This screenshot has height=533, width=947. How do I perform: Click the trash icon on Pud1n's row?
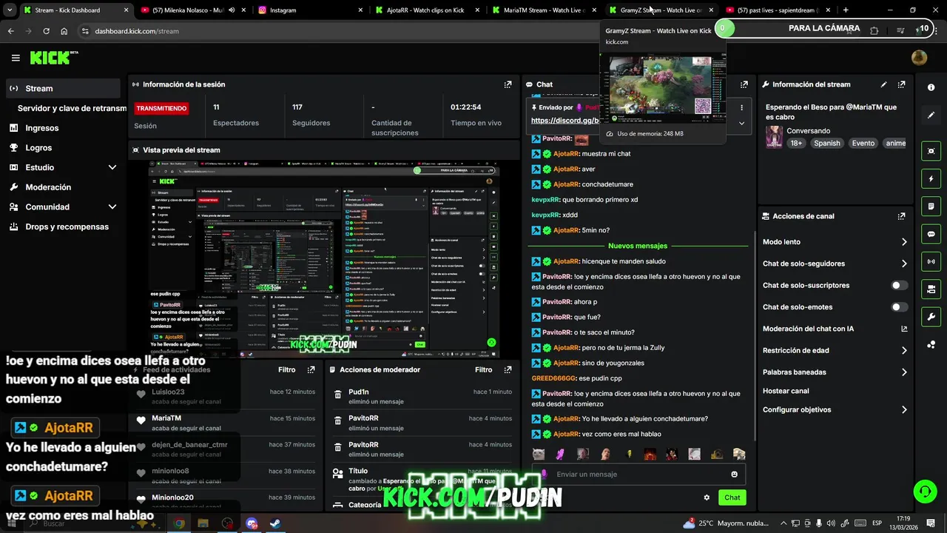point(337,395)
